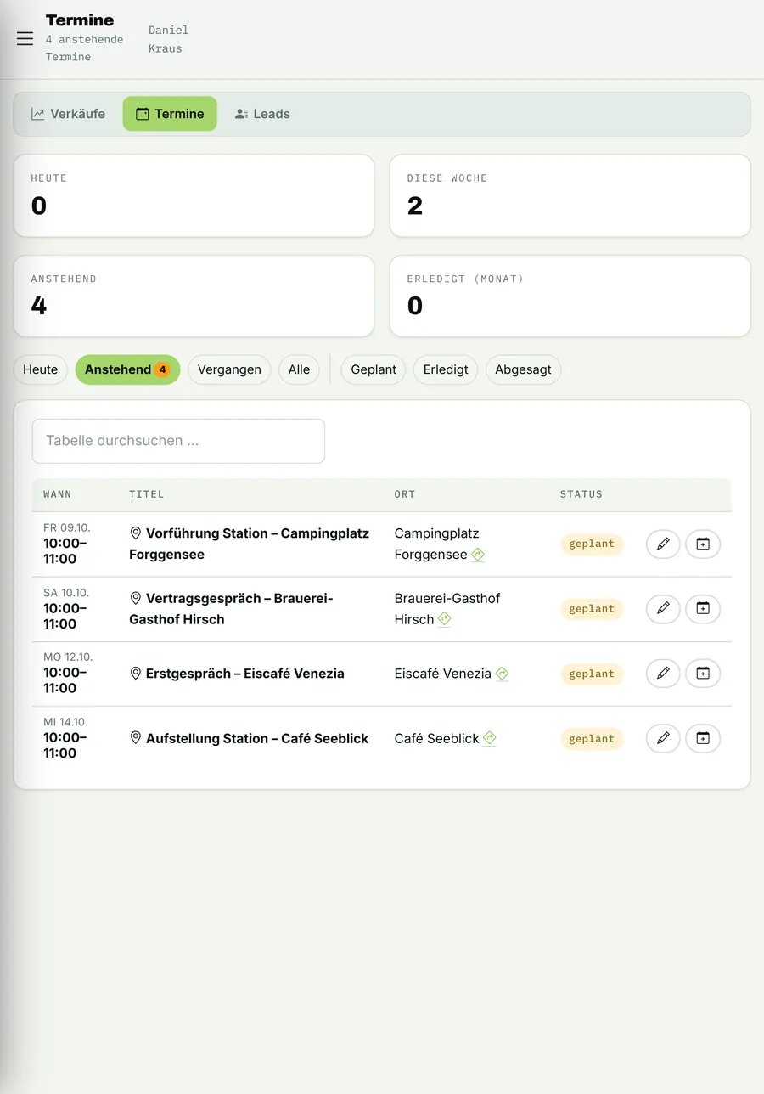The image size is (764, 1094).
Task: Add Vertragsgespräch appointment to calendar
Action: click(x=703, y=609)
